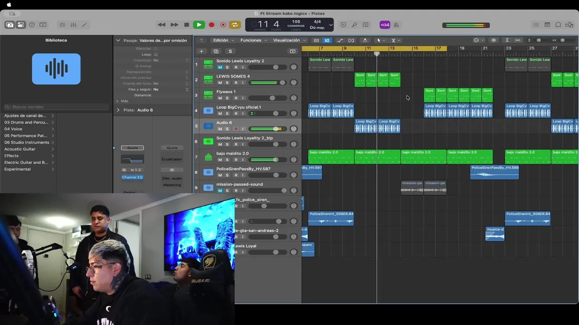Click the red Record button
This screenshot has width=579, height=325.
coord(211,25)
